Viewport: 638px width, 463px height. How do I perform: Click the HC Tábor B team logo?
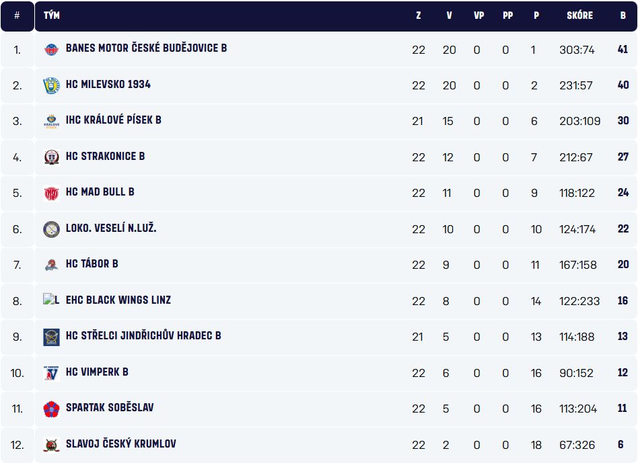click(x=51, y=265)
